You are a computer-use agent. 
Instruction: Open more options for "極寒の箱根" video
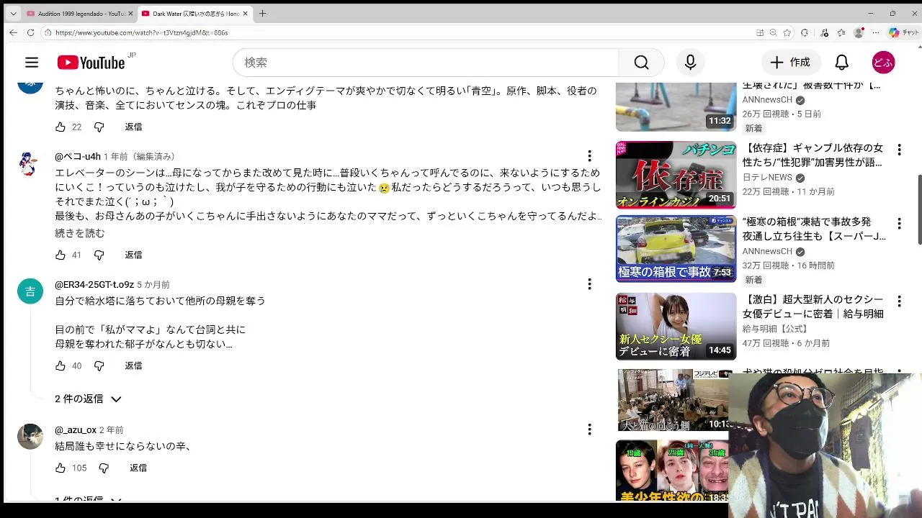point(899,224)
